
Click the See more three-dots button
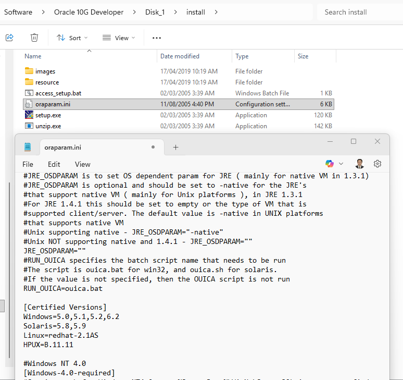tap(157, 38)
